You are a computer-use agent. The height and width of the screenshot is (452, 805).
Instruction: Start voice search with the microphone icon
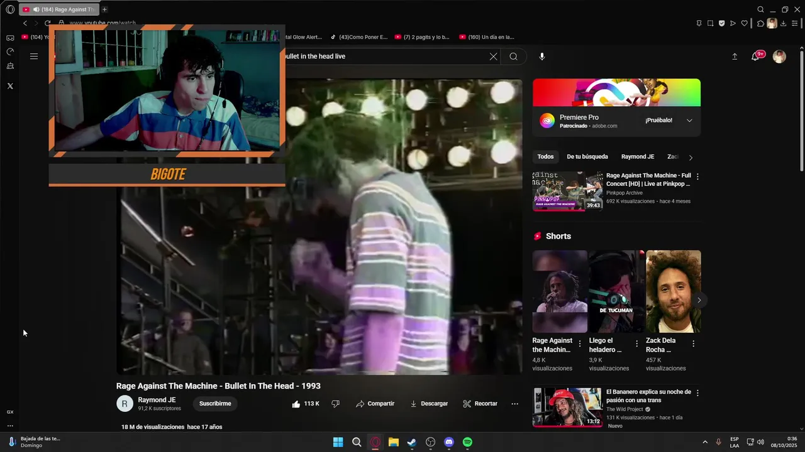click(542, 56)
